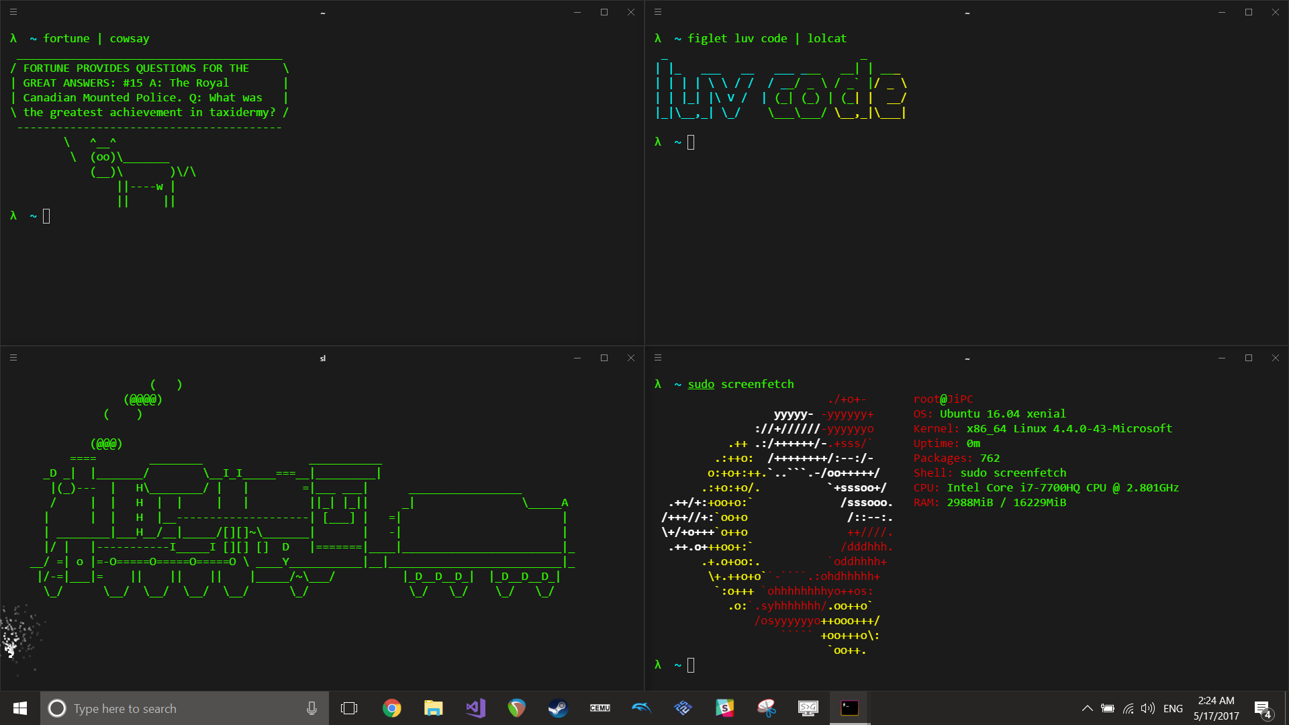Screen dimensions: 1289x725
Task: Open Dolphin emulator from taskbar
Action: point(641,708)
